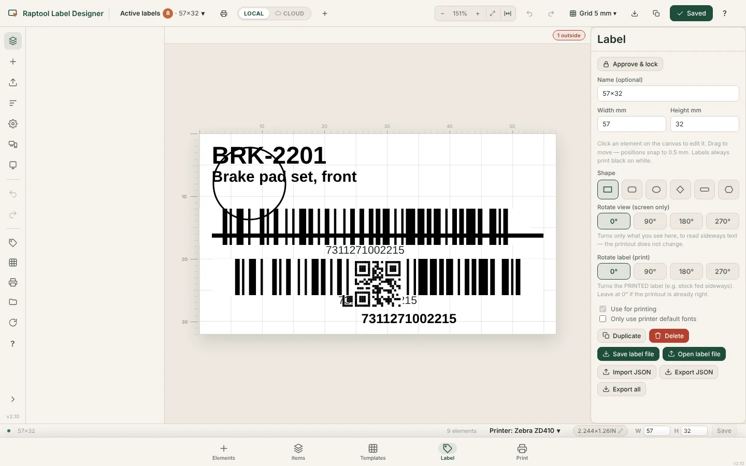Select the ellipse label shape
The width and height of the screenshot is (746, 466).
[656, 190]
